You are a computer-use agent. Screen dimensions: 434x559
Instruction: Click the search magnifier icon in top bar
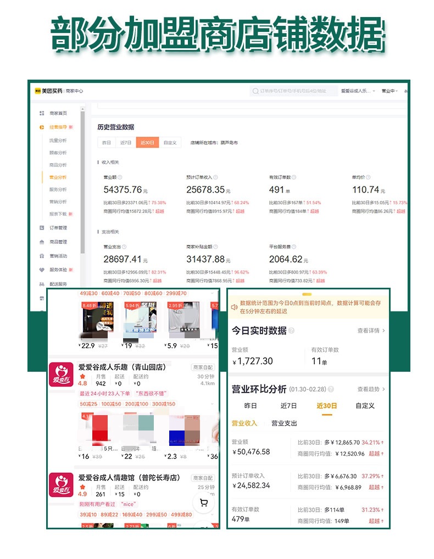tap(255, 91)
